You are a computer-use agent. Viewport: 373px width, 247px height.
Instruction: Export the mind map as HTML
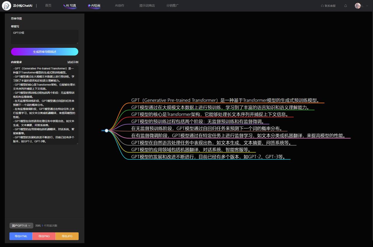click(x=21, y=236)
